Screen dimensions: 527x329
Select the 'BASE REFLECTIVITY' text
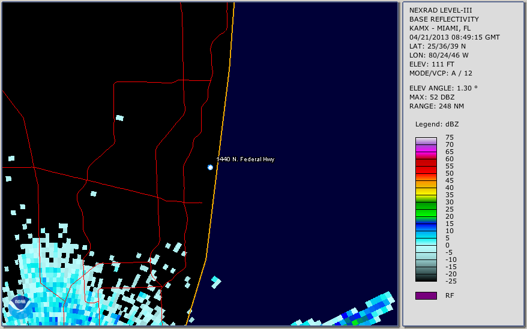pos(444,19)
